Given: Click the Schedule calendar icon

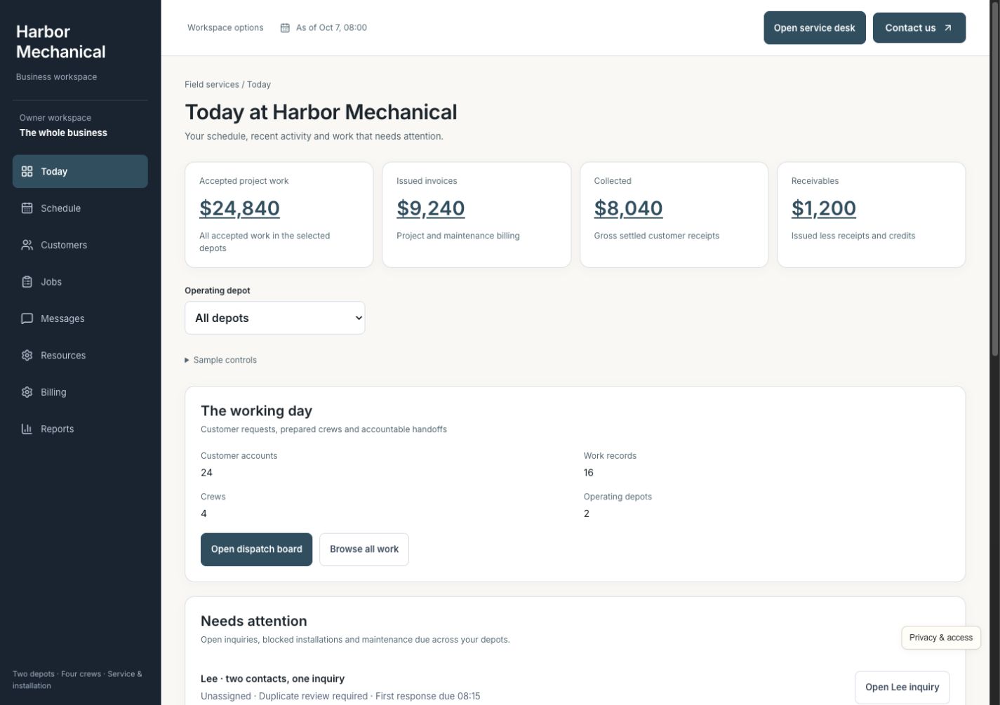Looking at the screenshot, I should [x=27, y=208].
